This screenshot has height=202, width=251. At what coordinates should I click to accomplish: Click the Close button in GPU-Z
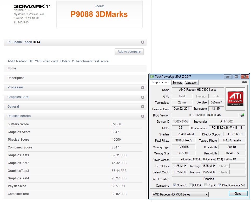coord(238,193)
